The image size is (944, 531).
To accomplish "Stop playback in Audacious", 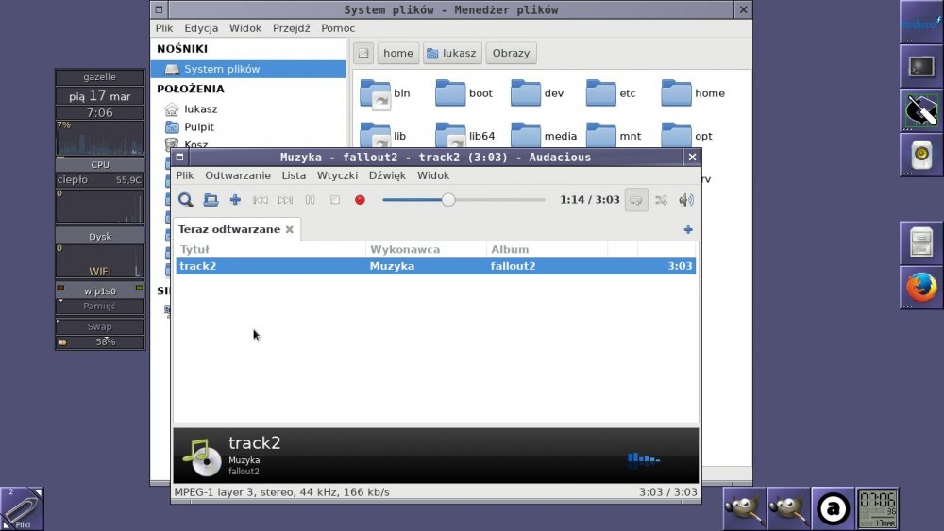I will (x=335, y=200).
